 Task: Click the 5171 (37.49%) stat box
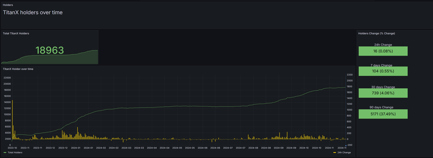click(383, 114)
